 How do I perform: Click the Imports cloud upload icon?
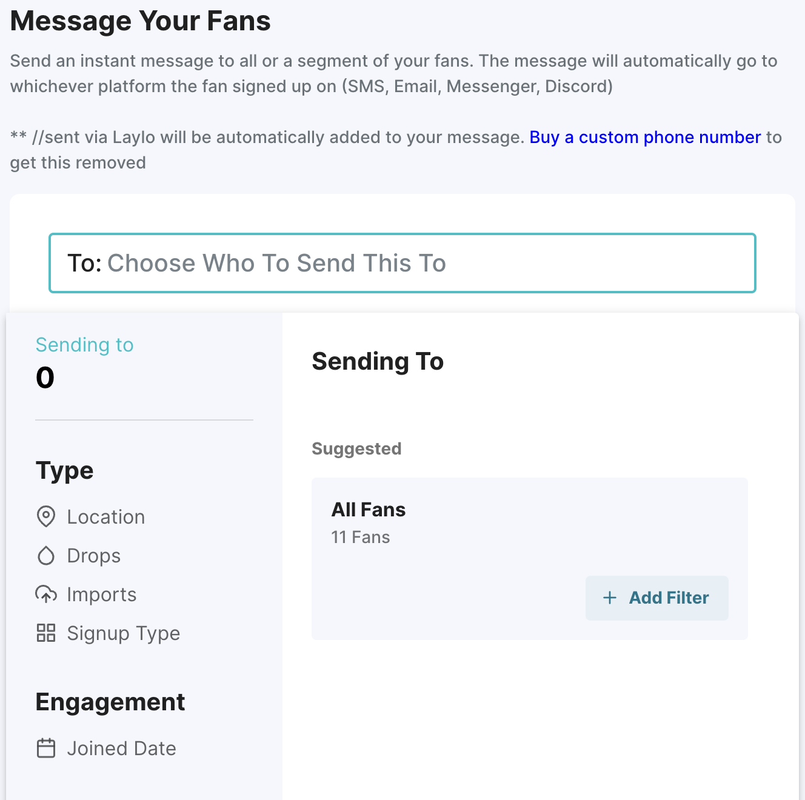46,595
